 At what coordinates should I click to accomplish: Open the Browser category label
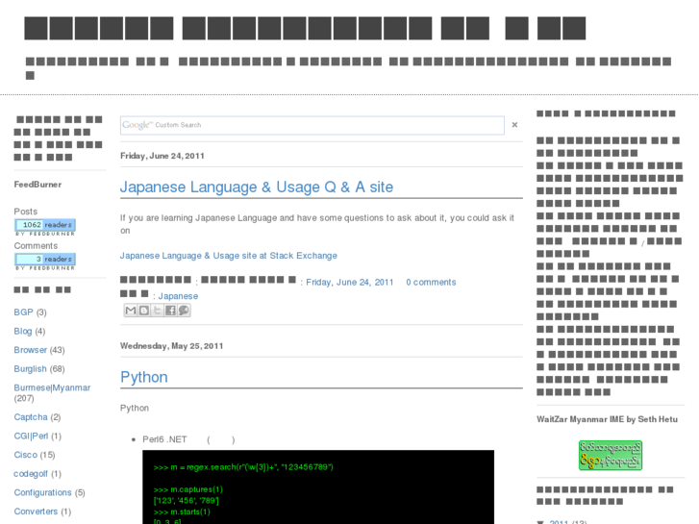coord(30,350)
